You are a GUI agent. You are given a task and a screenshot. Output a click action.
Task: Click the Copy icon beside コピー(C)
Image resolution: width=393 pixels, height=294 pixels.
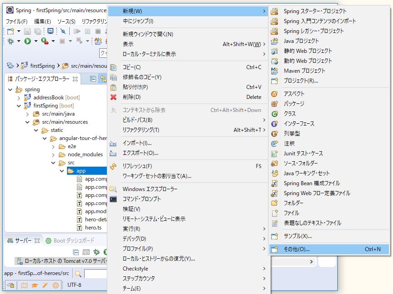113,67
